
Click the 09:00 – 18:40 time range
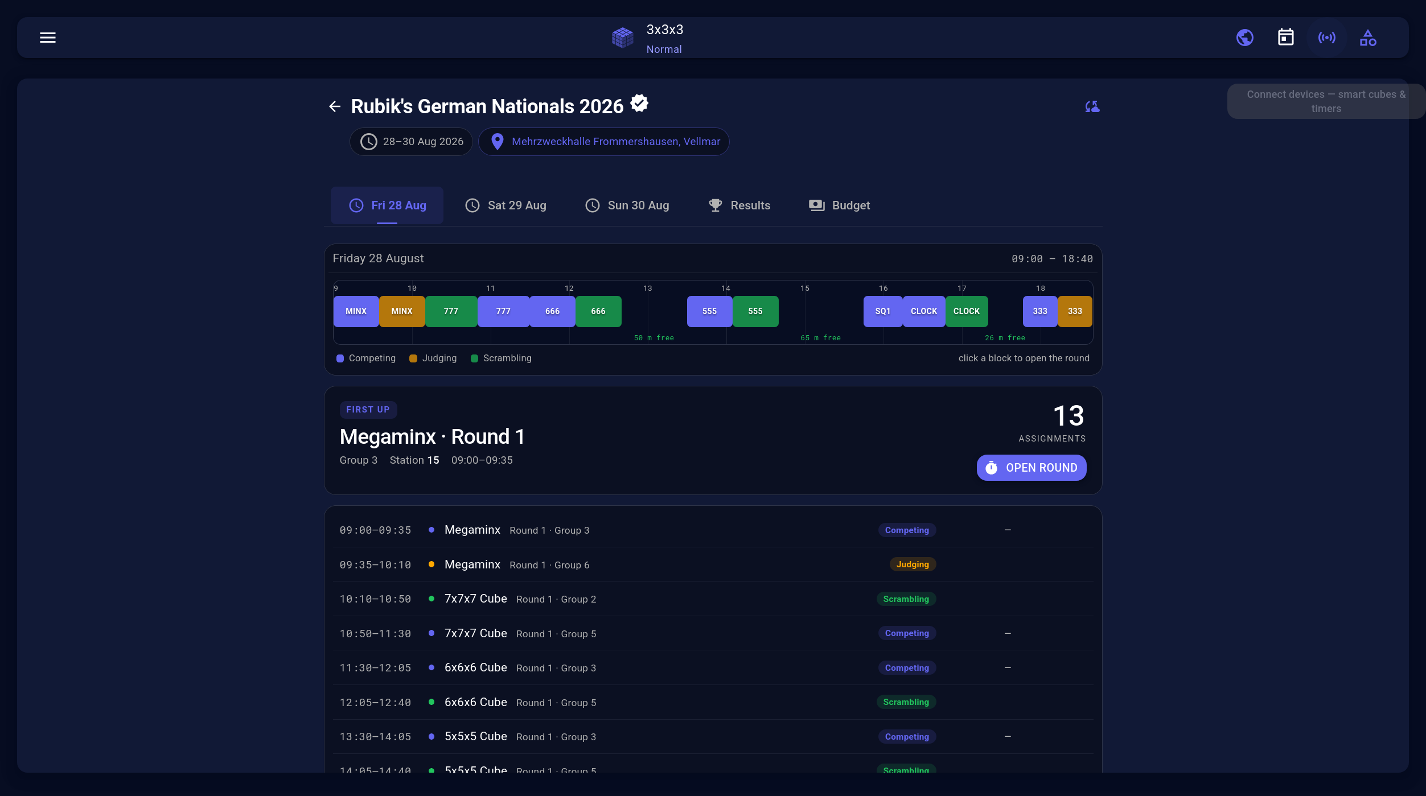[1052, 259]
